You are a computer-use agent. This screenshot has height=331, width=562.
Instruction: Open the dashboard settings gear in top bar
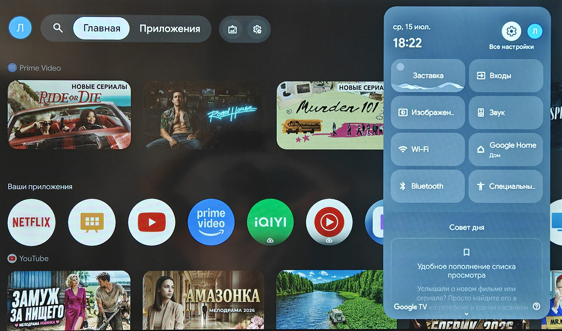click(x=257, y=29)
